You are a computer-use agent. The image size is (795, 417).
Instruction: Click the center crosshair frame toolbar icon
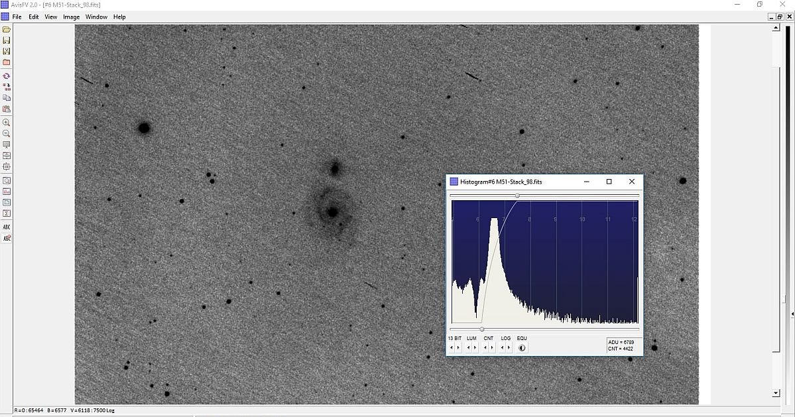(7, 166)
